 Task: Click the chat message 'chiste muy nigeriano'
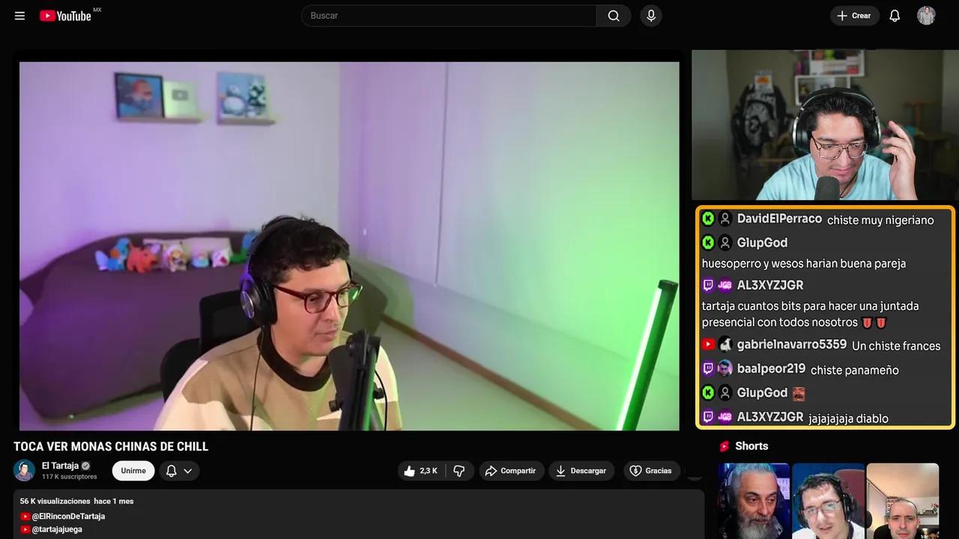(x=880, y=220)
